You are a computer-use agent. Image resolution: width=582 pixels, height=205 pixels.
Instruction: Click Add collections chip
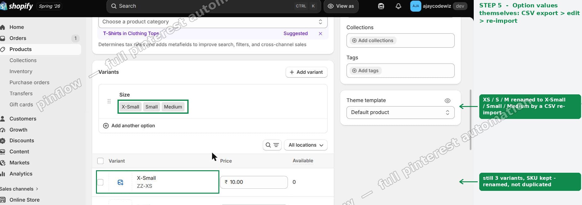(x=373, y=41)
